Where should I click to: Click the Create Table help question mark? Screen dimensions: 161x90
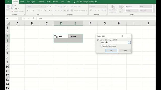(x=123, y=36)
